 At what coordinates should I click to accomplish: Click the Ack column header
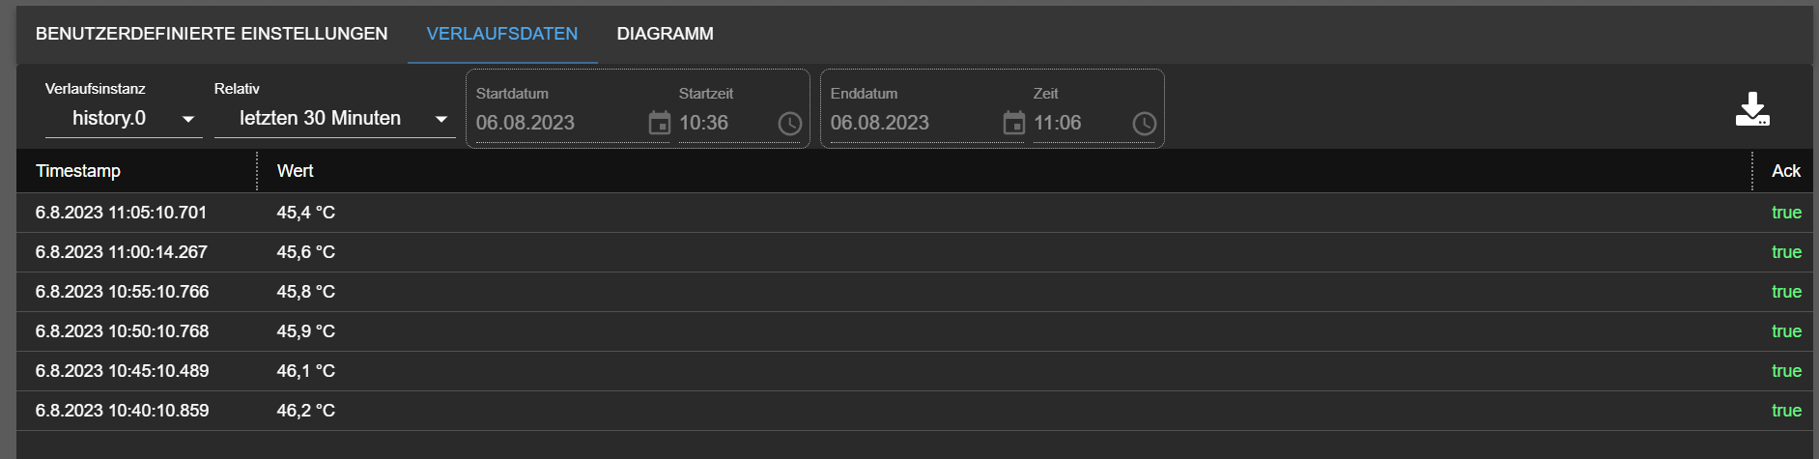click(1785, 171)
